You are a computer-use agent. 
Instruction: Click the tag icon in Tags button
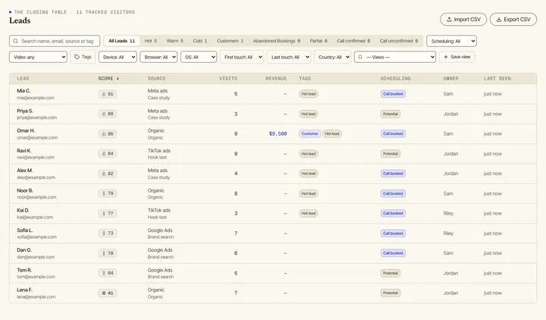tap(77, 57)
